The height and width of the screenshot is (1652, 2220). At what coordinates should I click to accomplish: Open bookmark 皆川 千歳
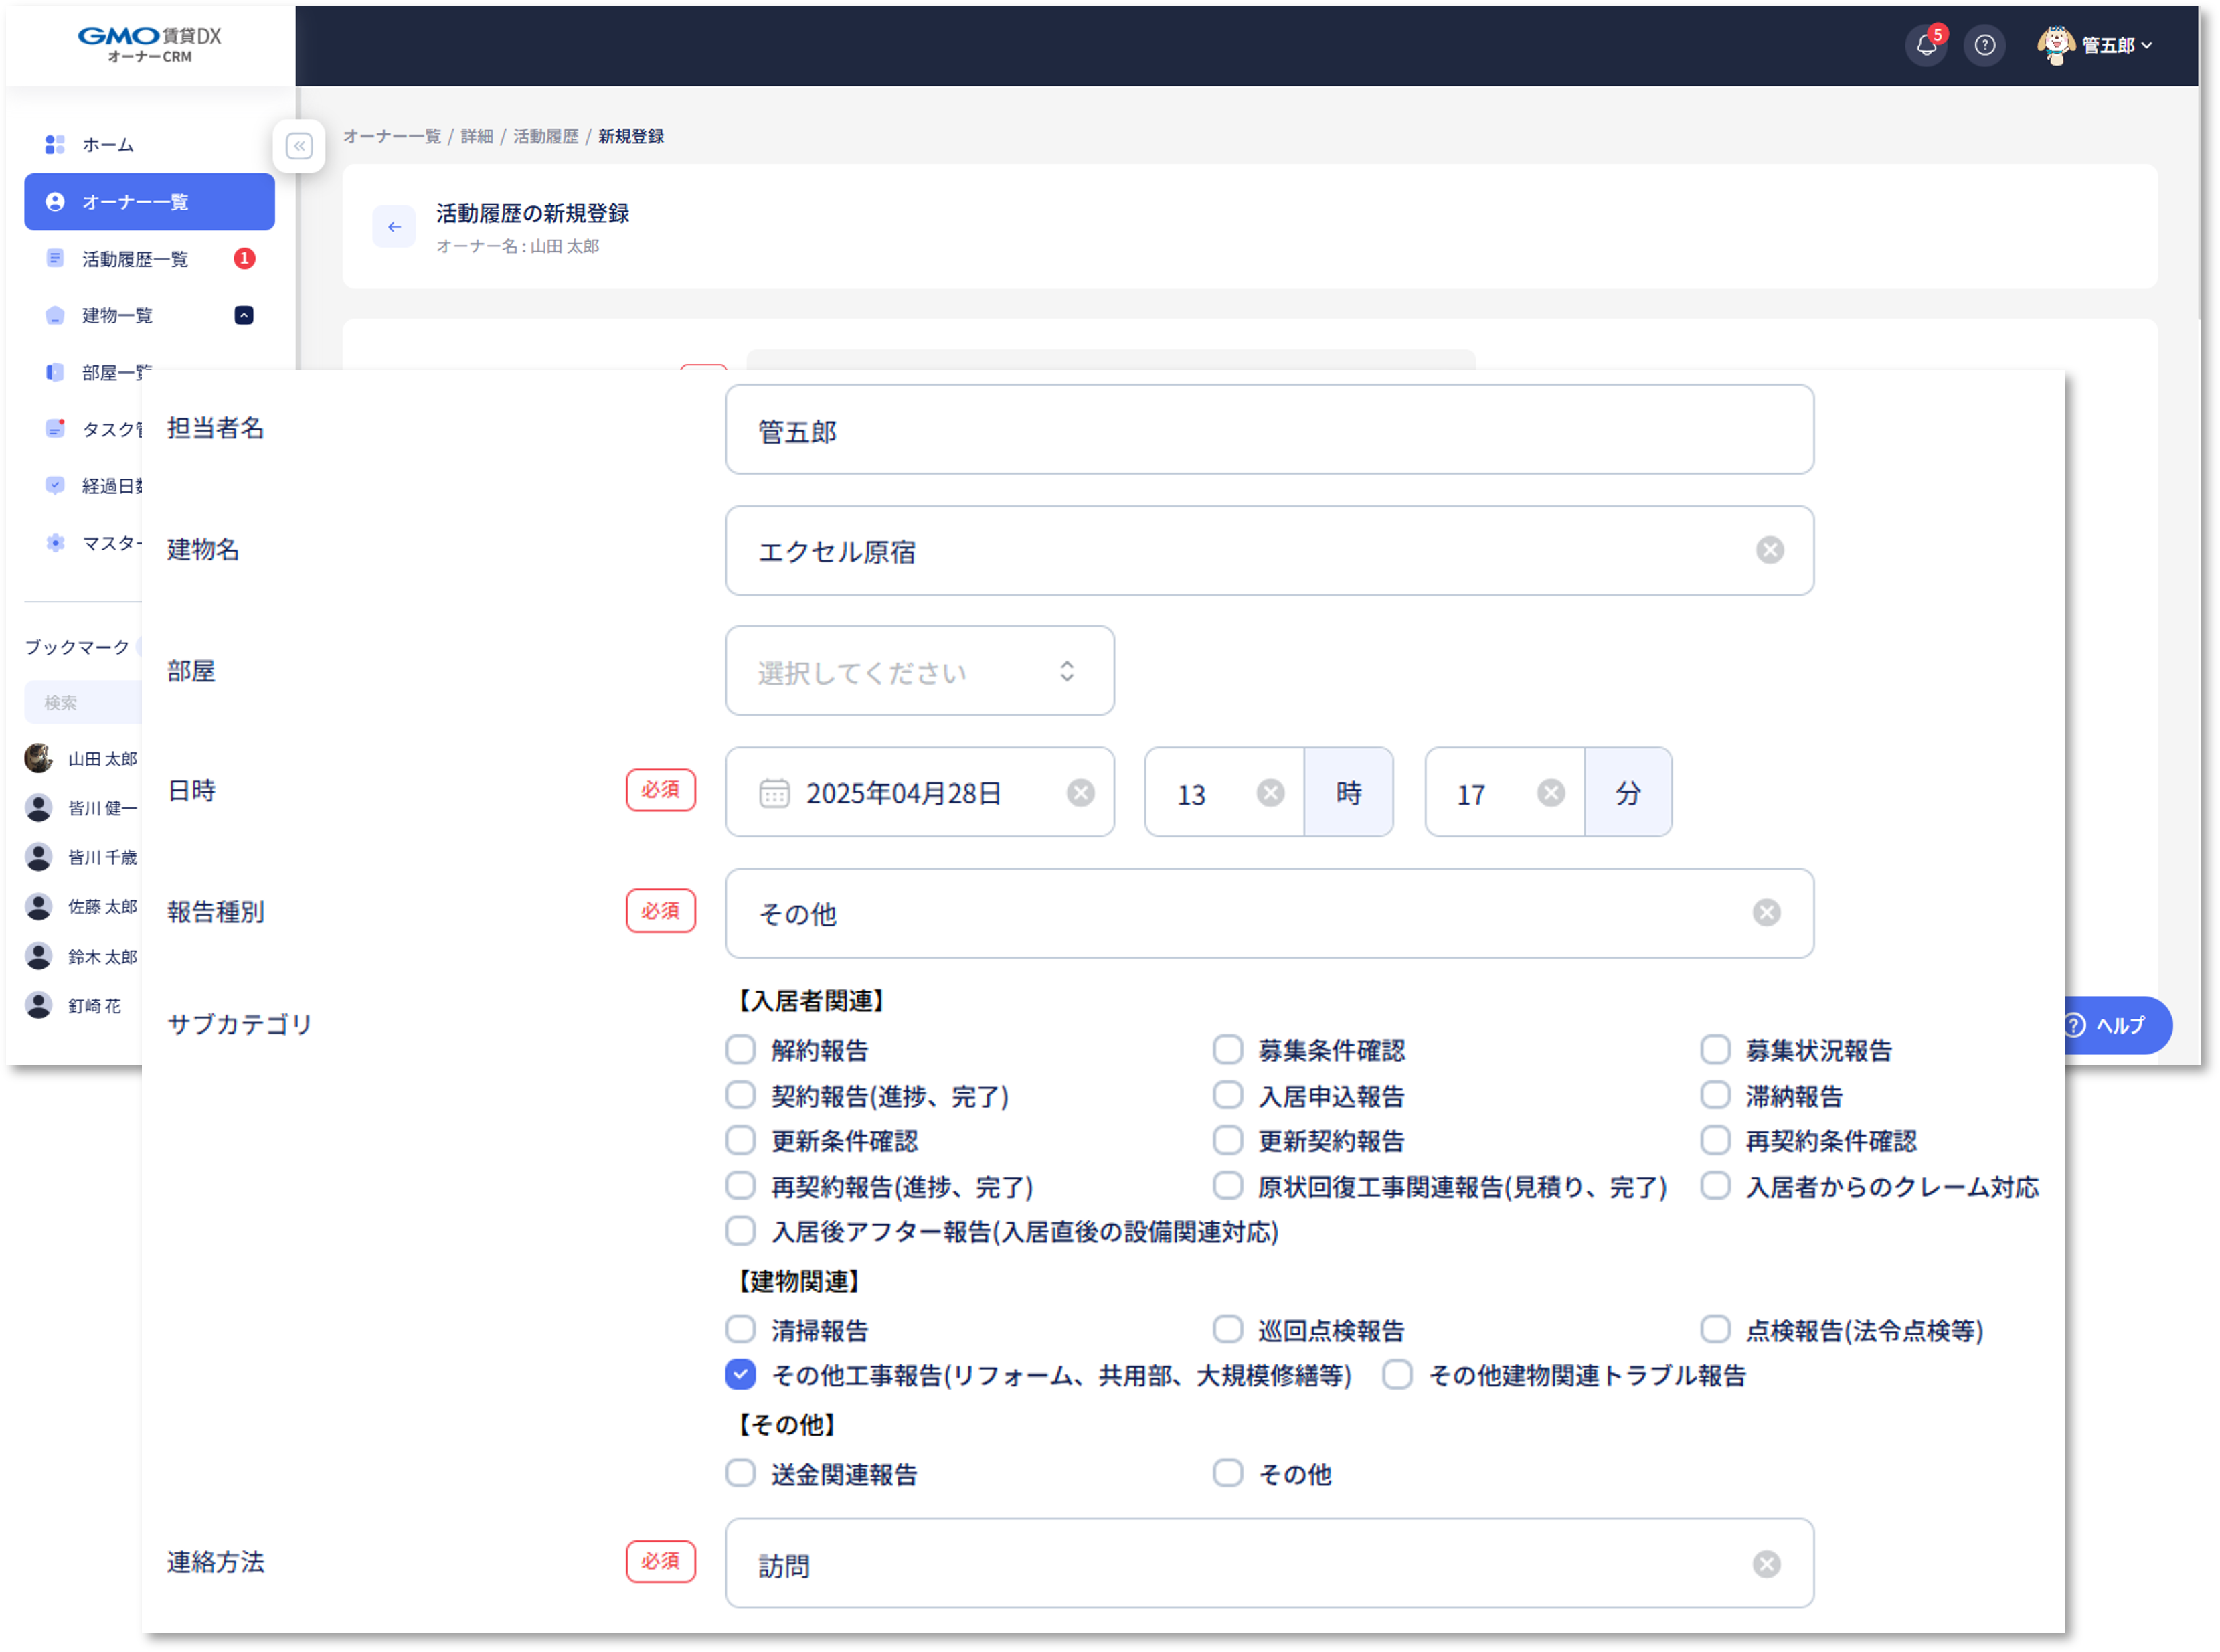click(x=82, y=857)
